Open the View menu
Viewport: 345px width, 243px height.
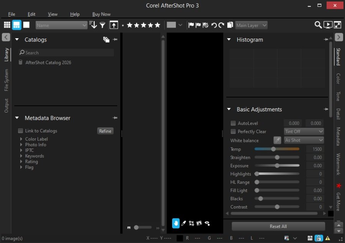[53, 14]
